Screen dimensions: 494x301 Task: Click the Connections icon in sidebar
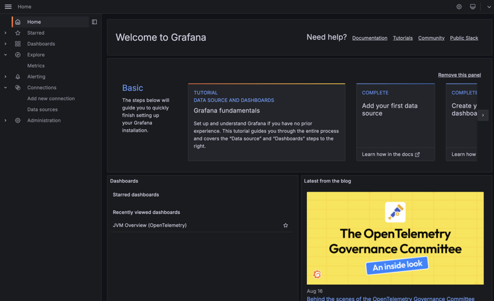coord(18,88)
